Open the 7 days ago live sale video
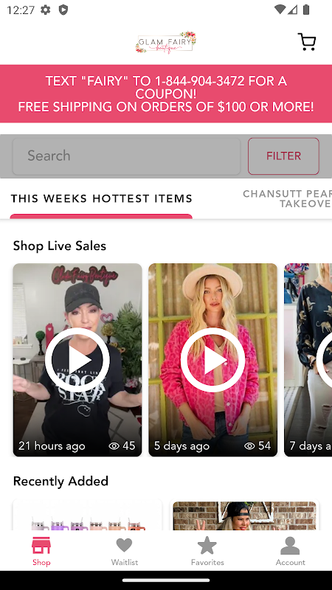The width and height of the screenshot is (332, 590). coord(308,360)
